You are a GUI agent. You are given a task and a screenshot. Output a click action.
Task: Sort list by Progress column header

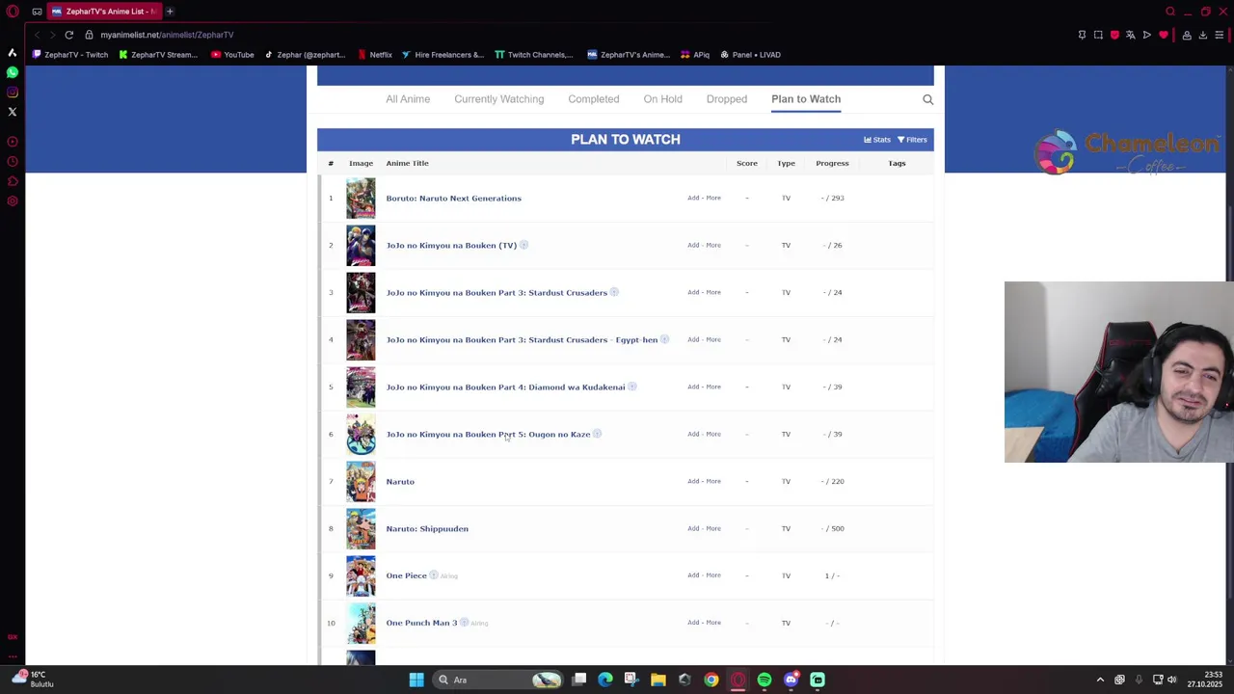832,164
